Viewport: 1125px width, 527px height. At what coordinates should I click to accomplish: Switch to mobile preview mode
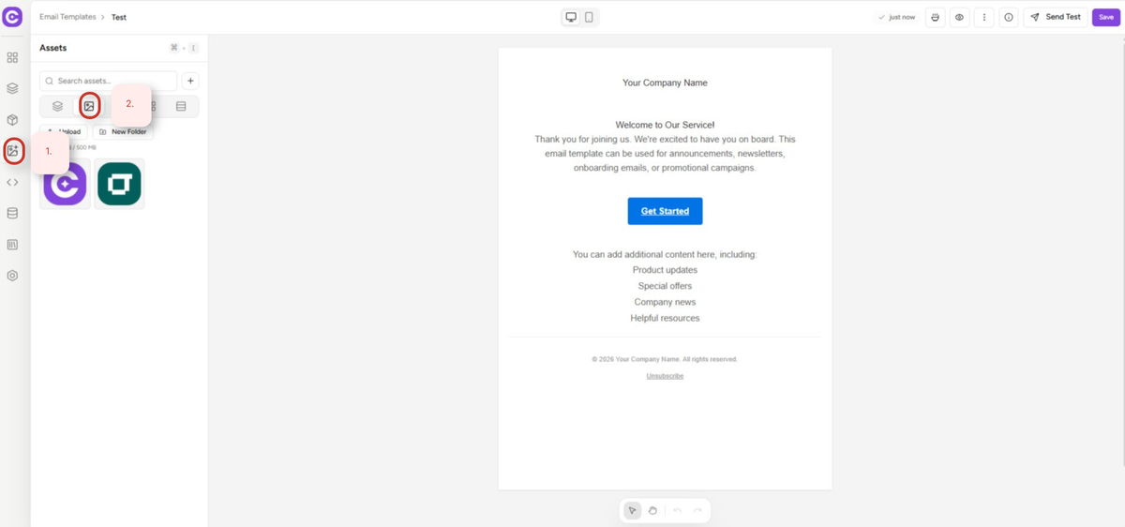(x=589, y=17)
